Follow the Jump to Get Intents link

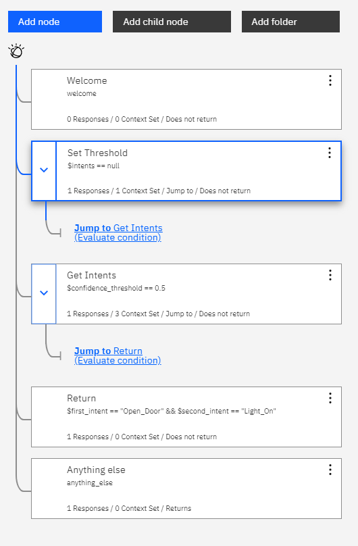point(118,232)
